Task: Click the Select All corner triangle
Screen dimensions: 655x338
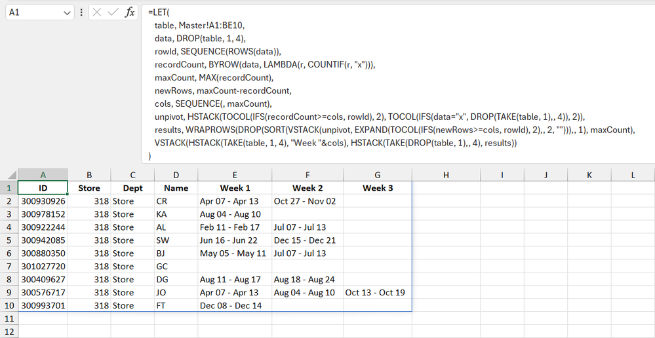Action: (12, 176)
